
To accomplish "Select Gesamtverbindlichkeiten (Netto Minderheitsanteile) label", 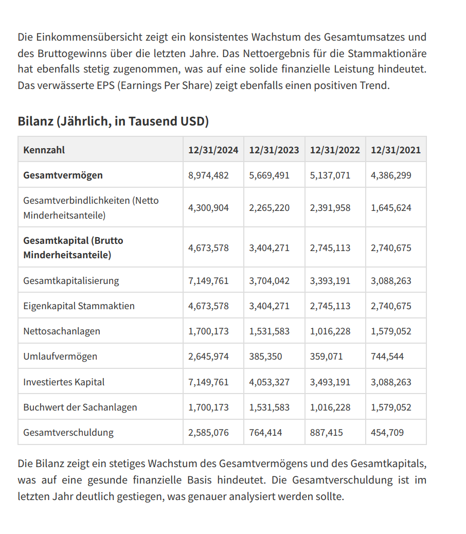I will (x=91, y=208).
